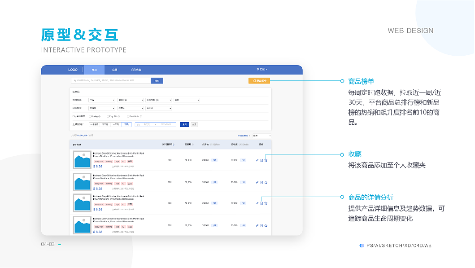Click the calendar icon in the date range field
Screen dimensions: 475x268
pos(139,125)
